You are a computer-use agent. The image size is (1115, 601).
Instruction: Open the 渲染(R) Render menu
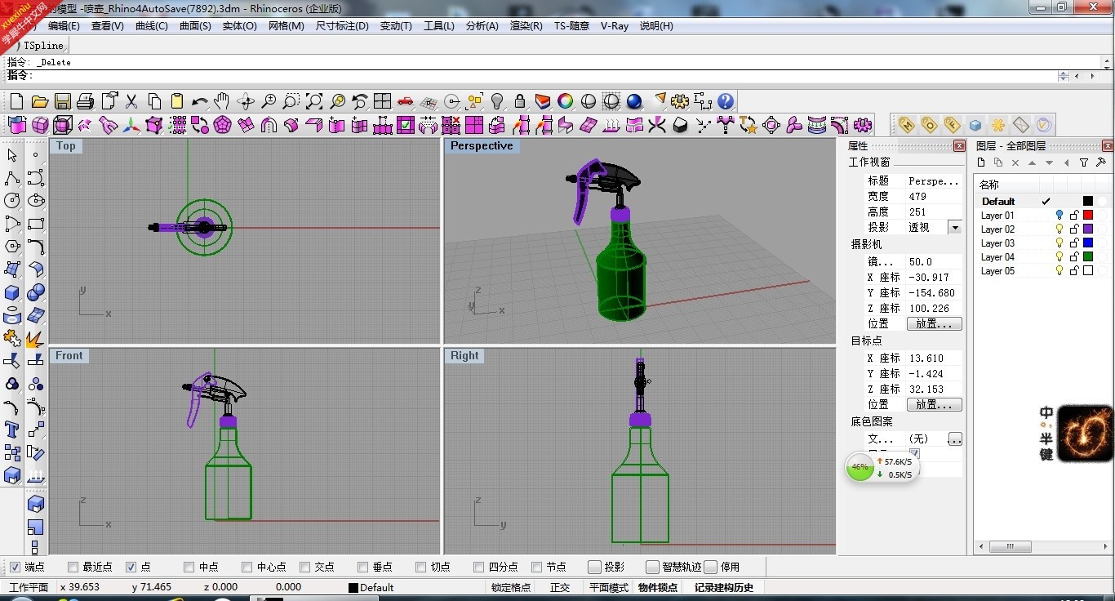click(526, 26)
